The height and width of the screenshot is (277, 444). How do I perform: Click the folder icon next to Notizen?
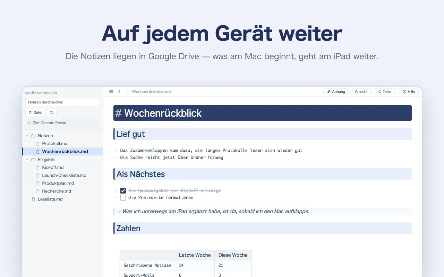point(34,136)
